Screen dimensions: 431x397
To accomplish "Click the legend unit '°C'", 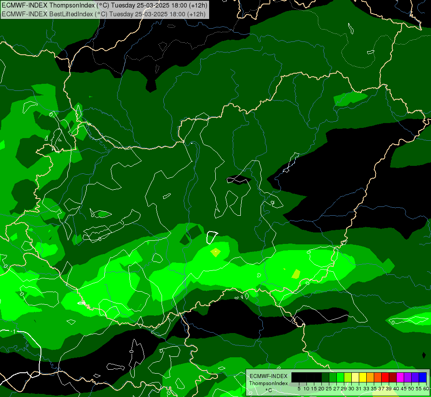I will (x=269, y=390).
